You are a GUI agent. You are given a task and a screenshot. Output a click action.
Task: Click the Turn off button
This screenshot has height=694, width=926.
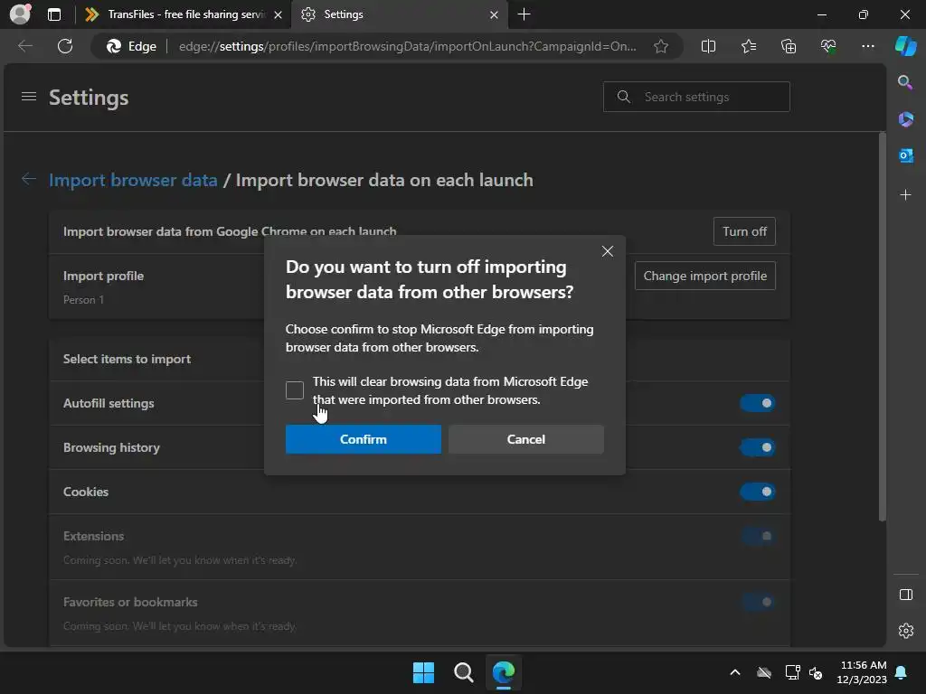coord(744,231)
